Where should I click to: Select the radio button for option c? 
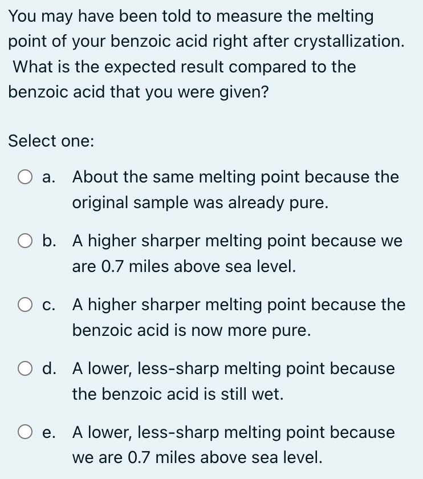[25, 305]
